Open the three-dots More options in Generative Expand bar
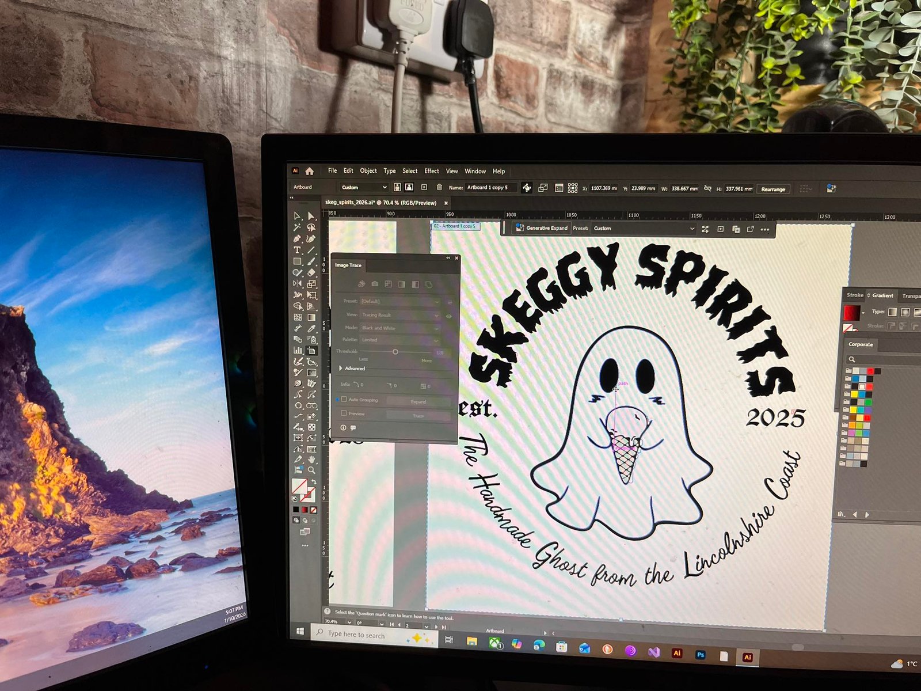 coord(764,230)
